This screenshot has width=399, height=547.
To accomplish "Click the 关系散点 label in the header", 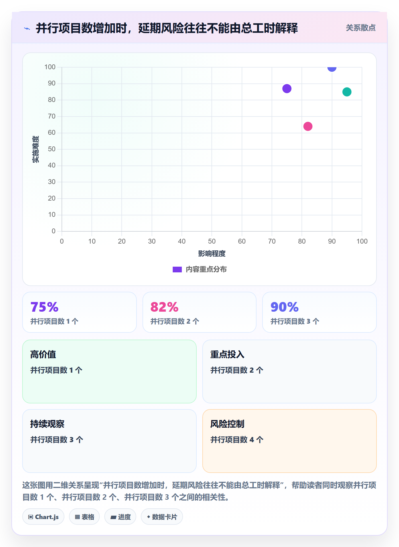I will [361, 28].
